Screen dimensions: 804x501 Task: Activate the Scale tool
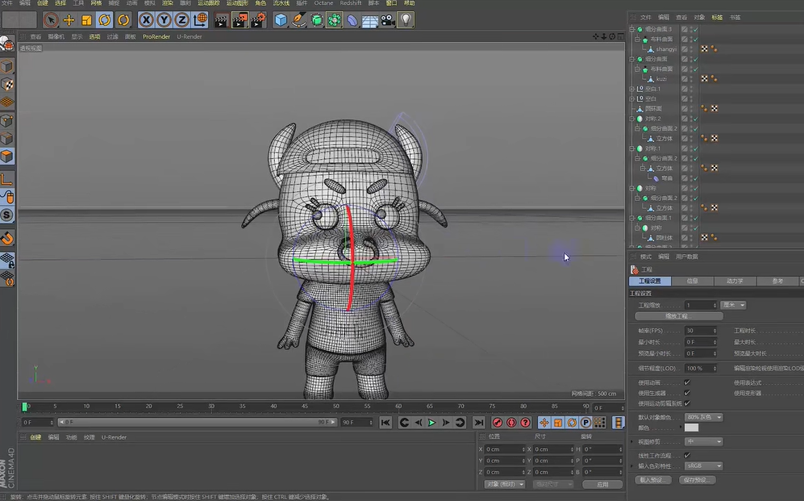point(86,20)
